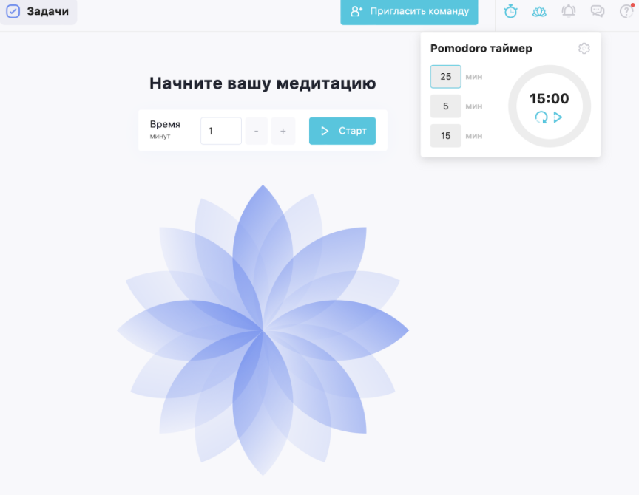Open the meditation lotus icon
Screen dimensions: 639x495
coord(539,11)
